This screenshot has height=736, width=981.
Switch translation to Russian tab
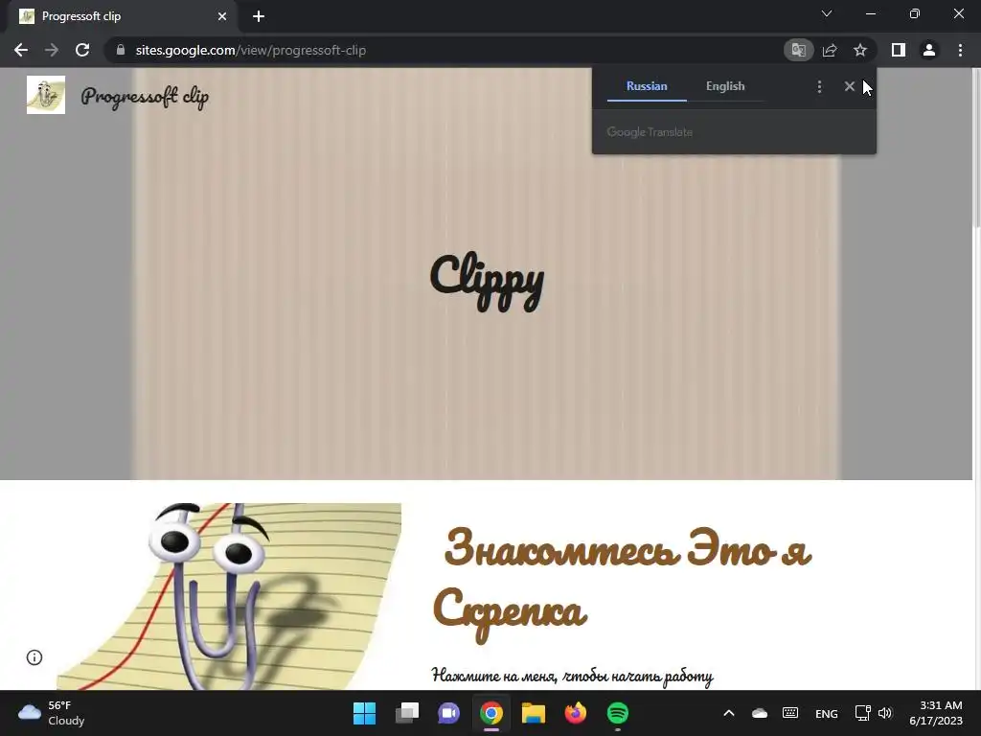point(647,86)
